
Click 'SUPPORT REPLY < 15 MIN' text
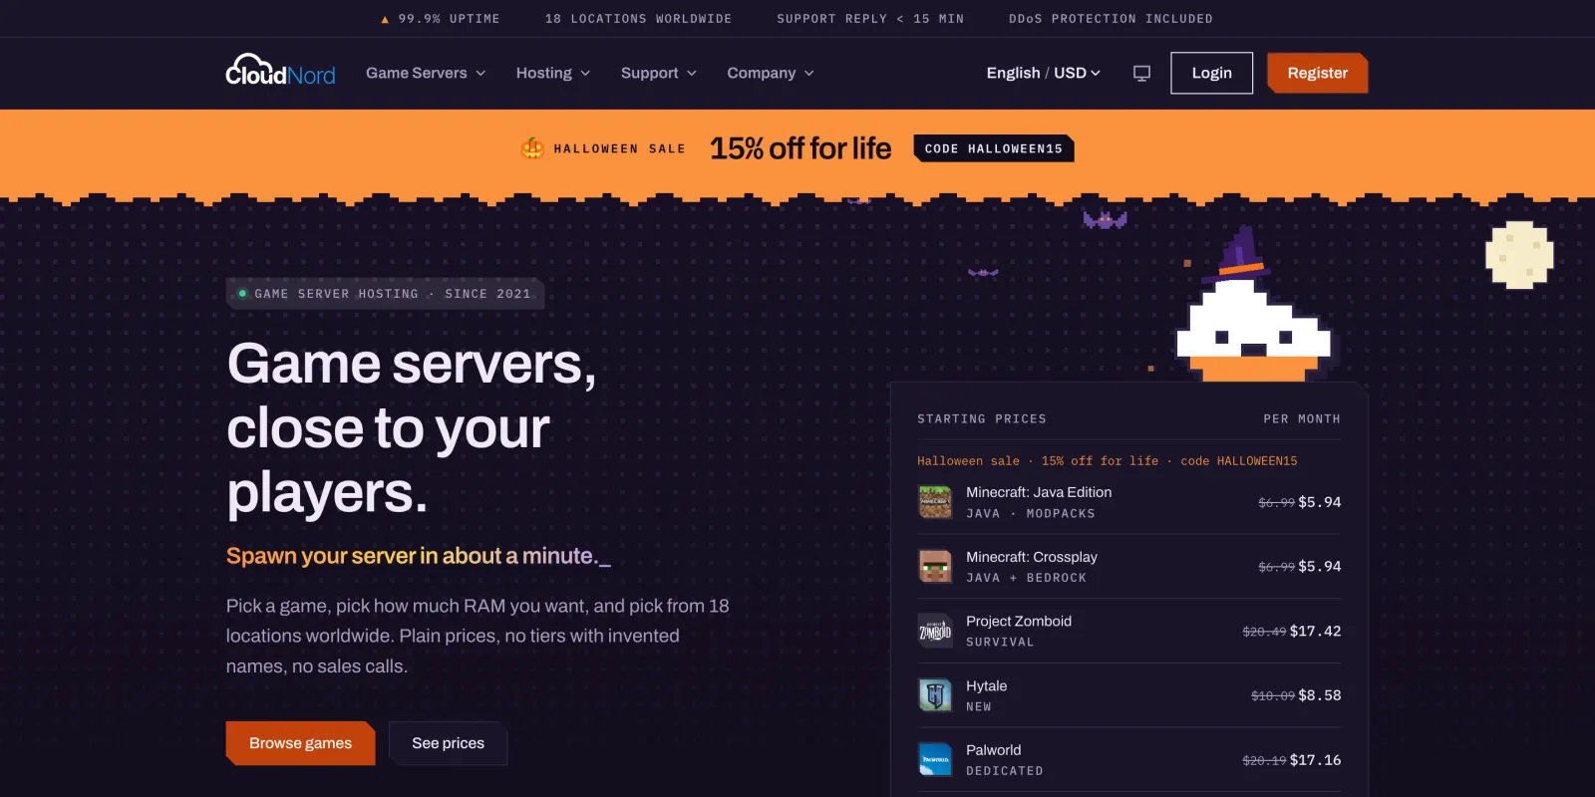coord(870,19)
